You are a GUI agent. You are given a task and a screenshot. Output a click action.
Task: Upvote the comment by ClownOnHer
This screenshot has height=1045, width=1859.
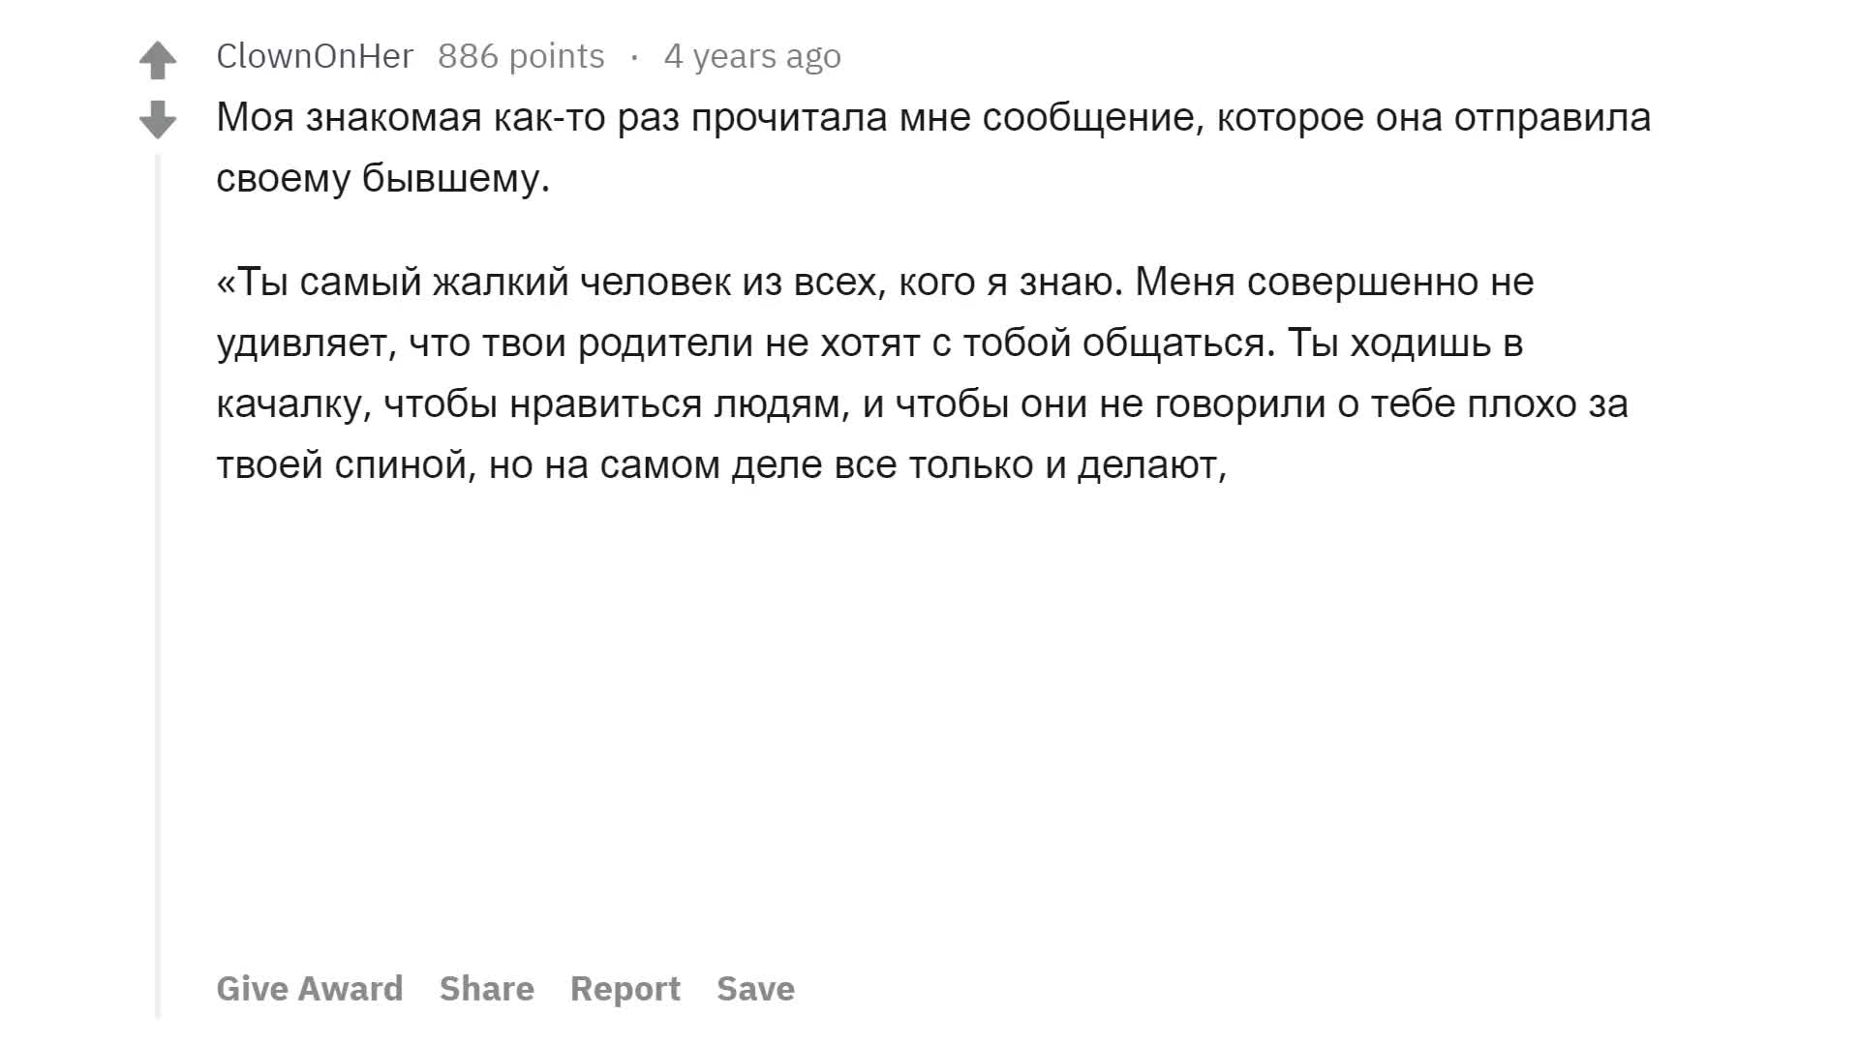coord(158,60)
